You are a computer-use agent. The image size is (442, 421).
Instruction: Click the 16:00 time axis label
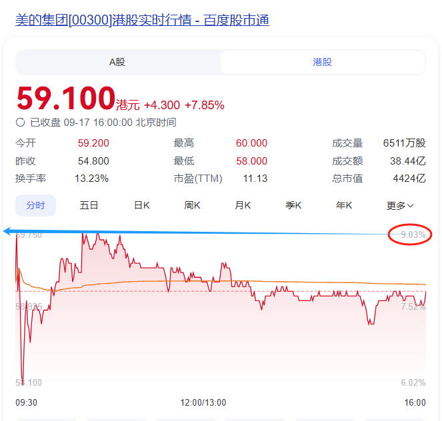415,403
